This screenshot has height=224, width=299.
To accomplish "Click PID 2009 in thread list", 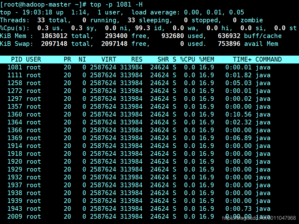I will click(15, 216).
